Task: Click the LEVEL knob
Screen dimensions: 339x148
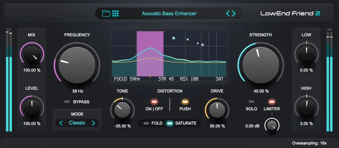Action: 32,107
